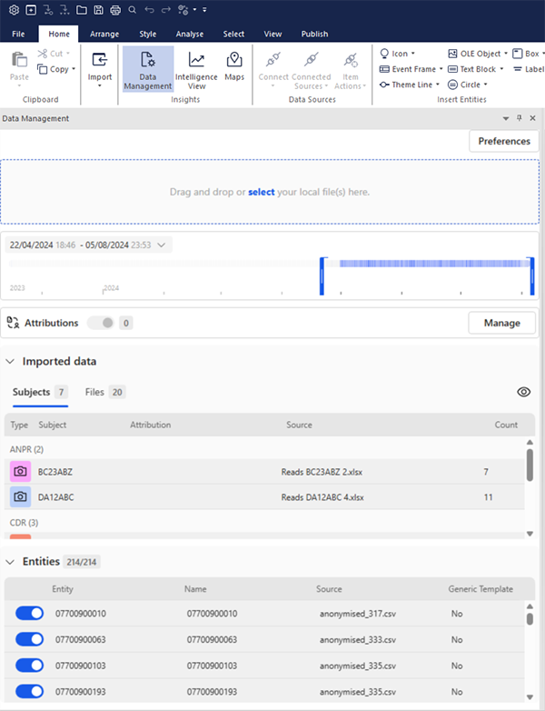Collapse the Entities section

pyautogui.click(x=10, y=562)
